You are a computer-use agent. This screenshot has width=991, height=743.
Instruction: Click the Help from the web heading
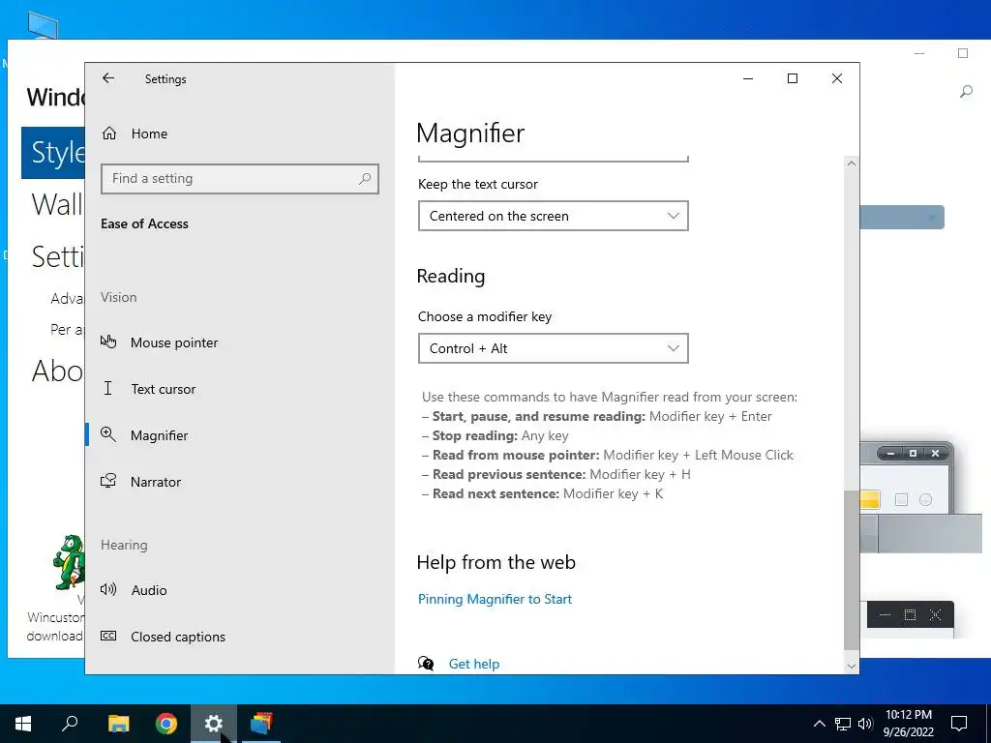[496, 562]
